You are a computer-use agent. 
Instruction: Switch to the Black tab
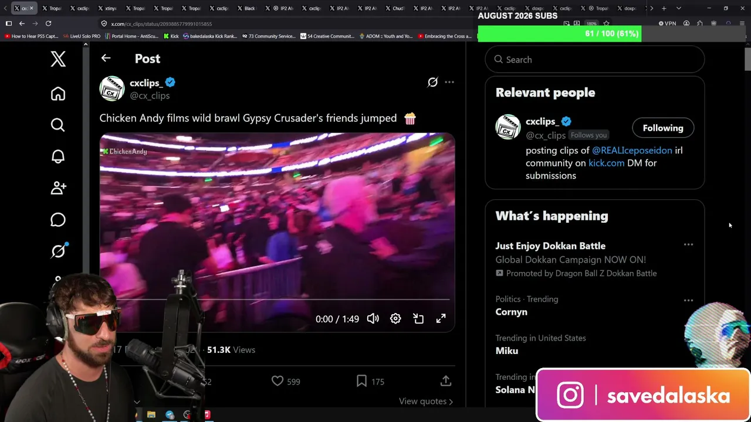click(246, 8)
